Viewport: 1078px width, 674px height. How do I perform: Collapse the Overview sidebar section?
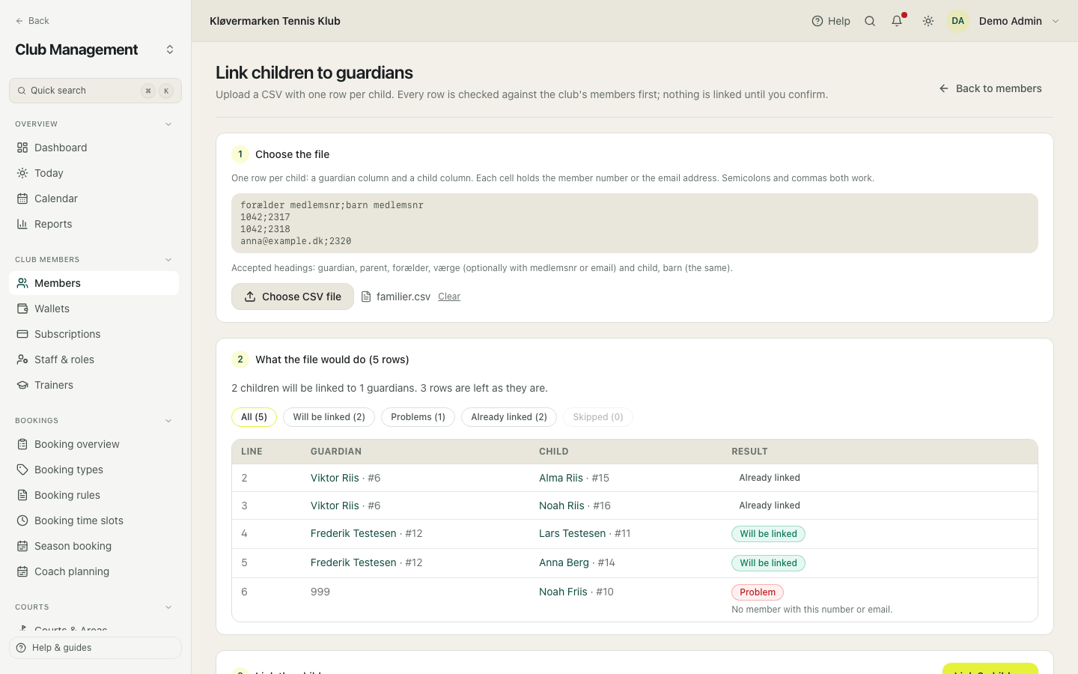168,124
